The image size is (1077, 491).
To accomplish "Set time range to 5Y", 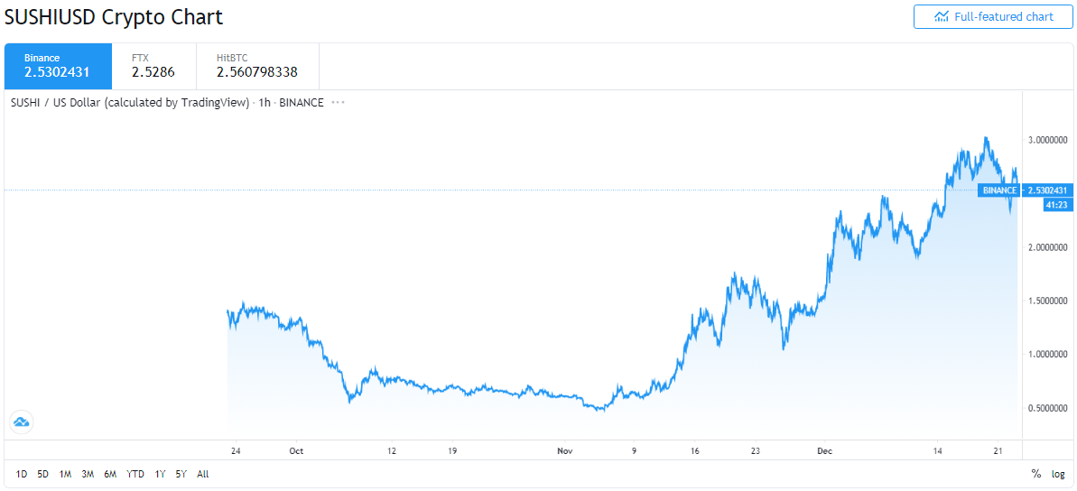I will tap(181, 474).
